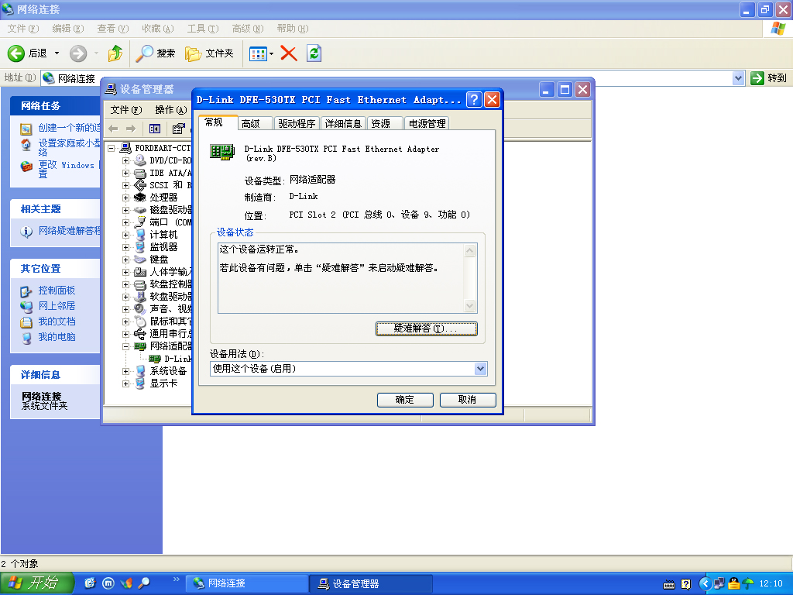Click 创建一个新的连接 task link

69,128
